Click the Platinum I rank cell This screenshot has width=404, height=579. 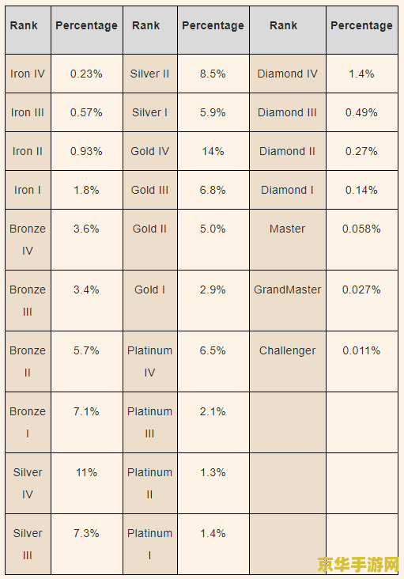pos(150,544)
